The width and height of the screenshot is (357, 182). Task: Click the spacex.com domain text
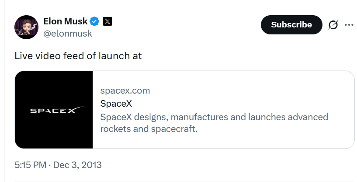pyautogui.click(x=125, y=91)
